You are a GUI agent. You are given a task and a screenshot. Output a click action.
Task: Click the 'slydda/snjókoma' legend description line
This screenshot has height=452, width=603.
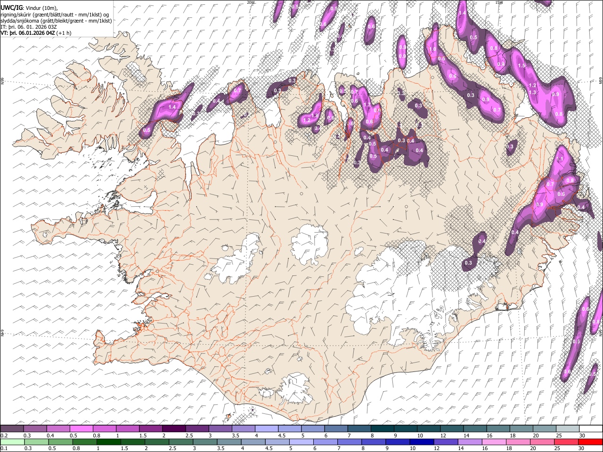[x=56, y=21]
